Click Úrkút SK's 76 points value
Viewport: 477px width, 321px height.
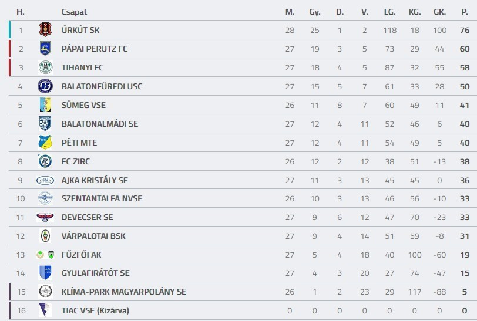[x=465, y=30]
